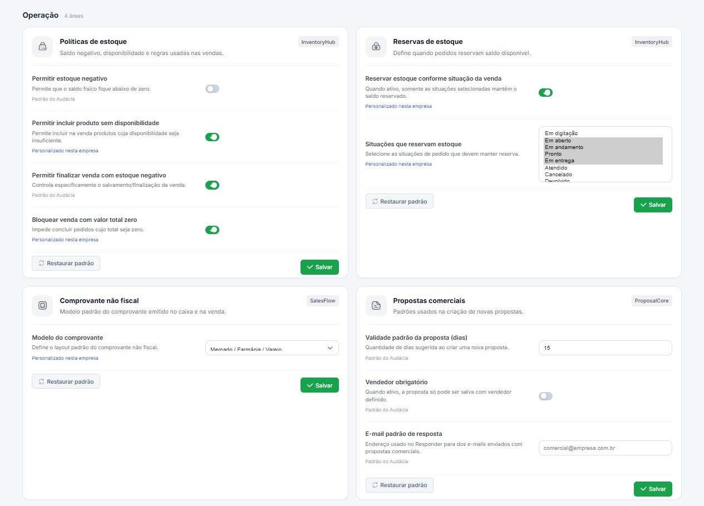Select 'Pronto' in situations list

(603, 154)
